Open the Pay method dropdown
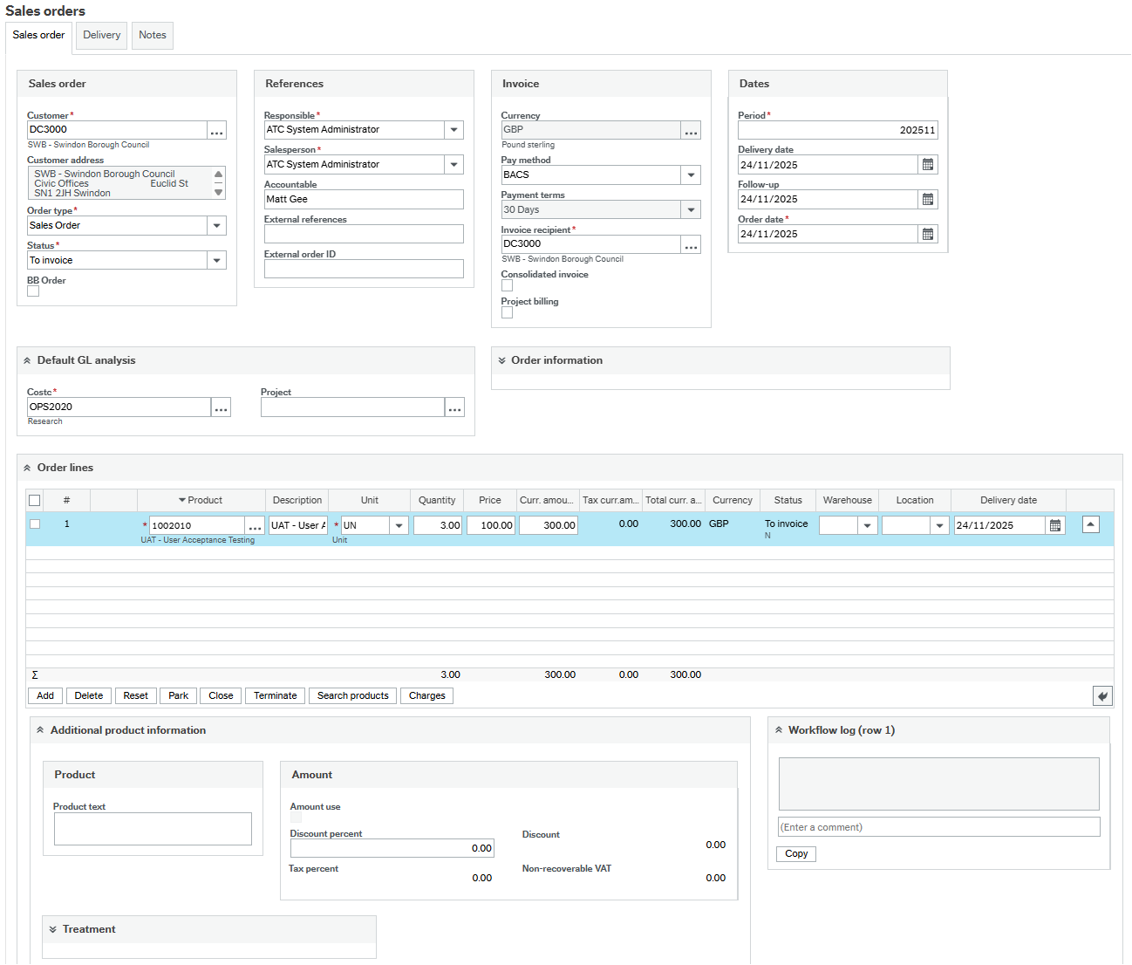Viewport: 1132px width, 965px height. click(x=691, y=175)
